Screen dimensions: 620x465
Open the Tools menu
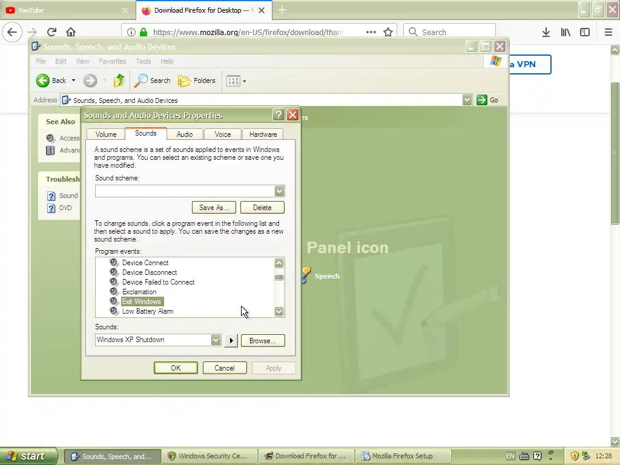[143, 61]
